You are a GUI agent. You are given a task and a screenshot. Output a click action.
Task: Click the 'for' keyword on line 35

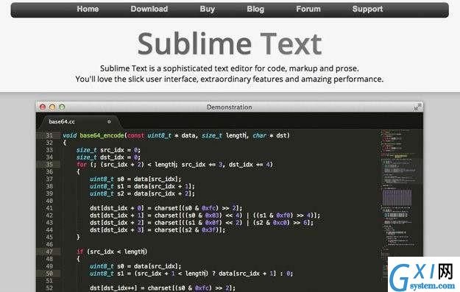click(82, 165)
